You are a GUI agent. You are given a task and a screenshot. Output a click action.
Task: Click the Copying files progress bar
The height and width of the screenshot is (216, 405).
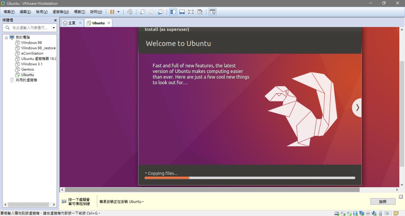[x=250, y=178]
